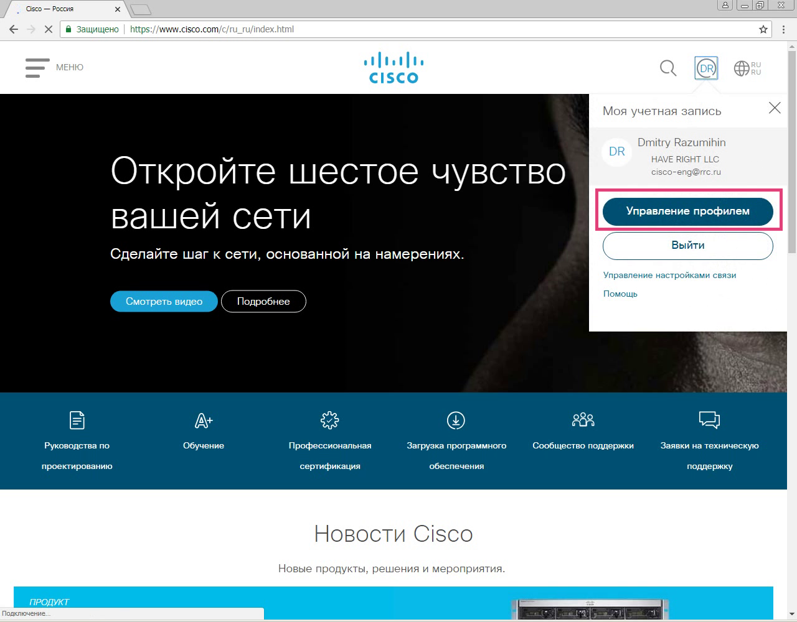Click the Сообщество поддержки people icon

pyautogui.click(x=583, y=420)
